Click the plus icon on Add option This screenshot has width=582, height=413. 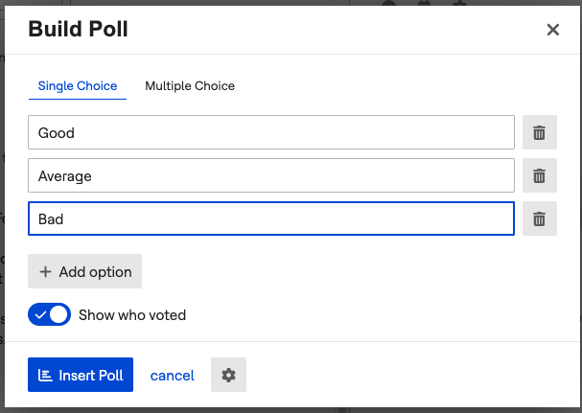45,272
